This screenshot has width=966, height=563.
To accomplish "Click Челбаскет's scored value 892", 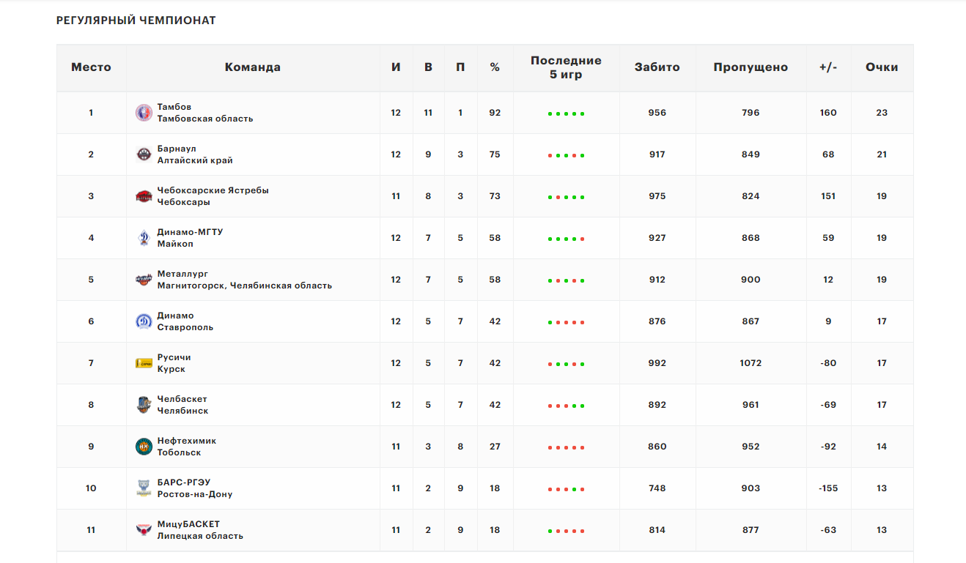I will (x=657, y=405).
